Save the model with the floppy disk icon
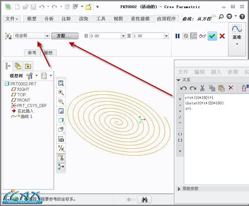The width and height of the screenshot is (249, 206). [33, 7]
